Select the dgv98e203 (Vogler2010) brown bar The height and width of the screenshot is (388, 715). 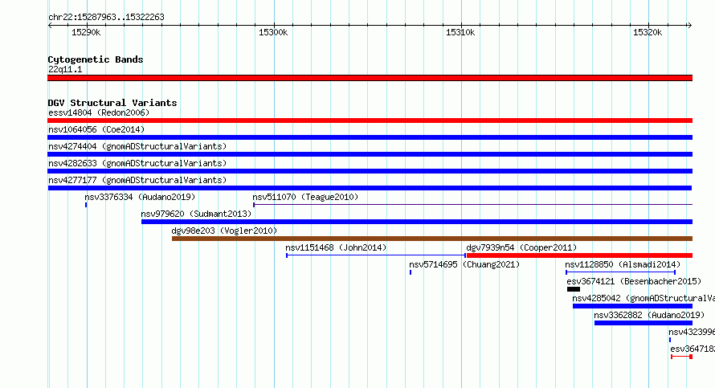click(x=432, y=239)
